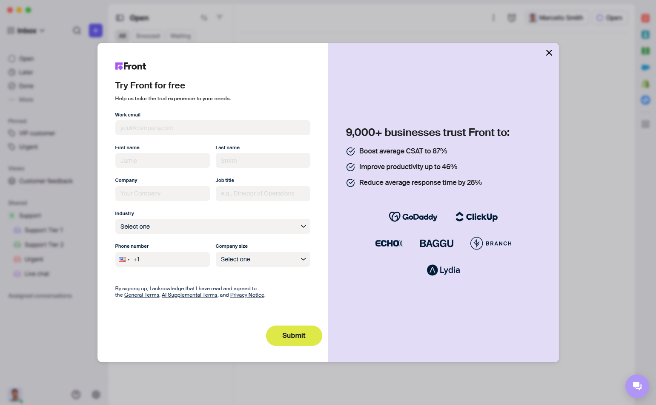Screen dimensions: 656x405
Task: Click the purple compose button behind dialog
Action: (95, 30)
